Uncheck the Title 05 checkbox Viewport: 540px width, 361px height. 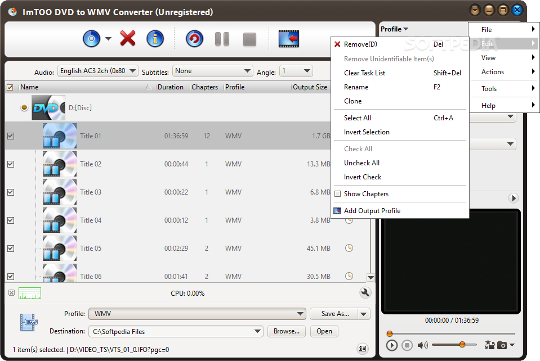coord(11,248)
